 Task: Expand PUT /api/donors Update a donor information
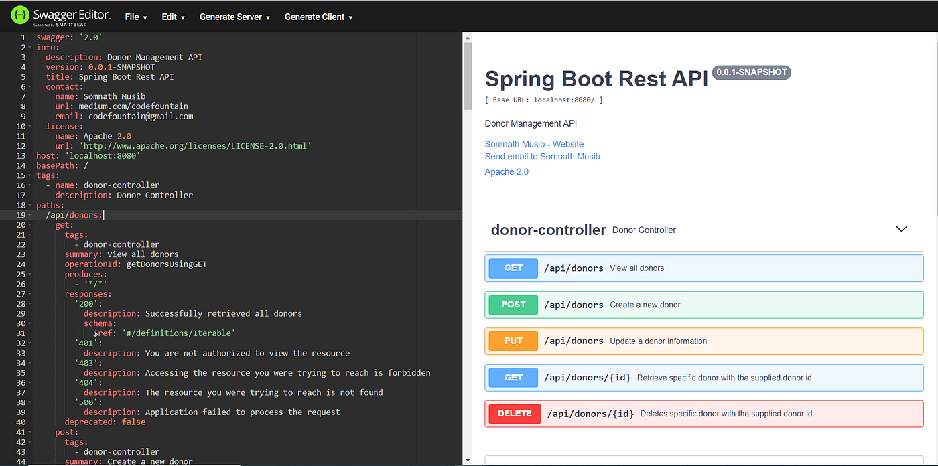pos(703,341)
